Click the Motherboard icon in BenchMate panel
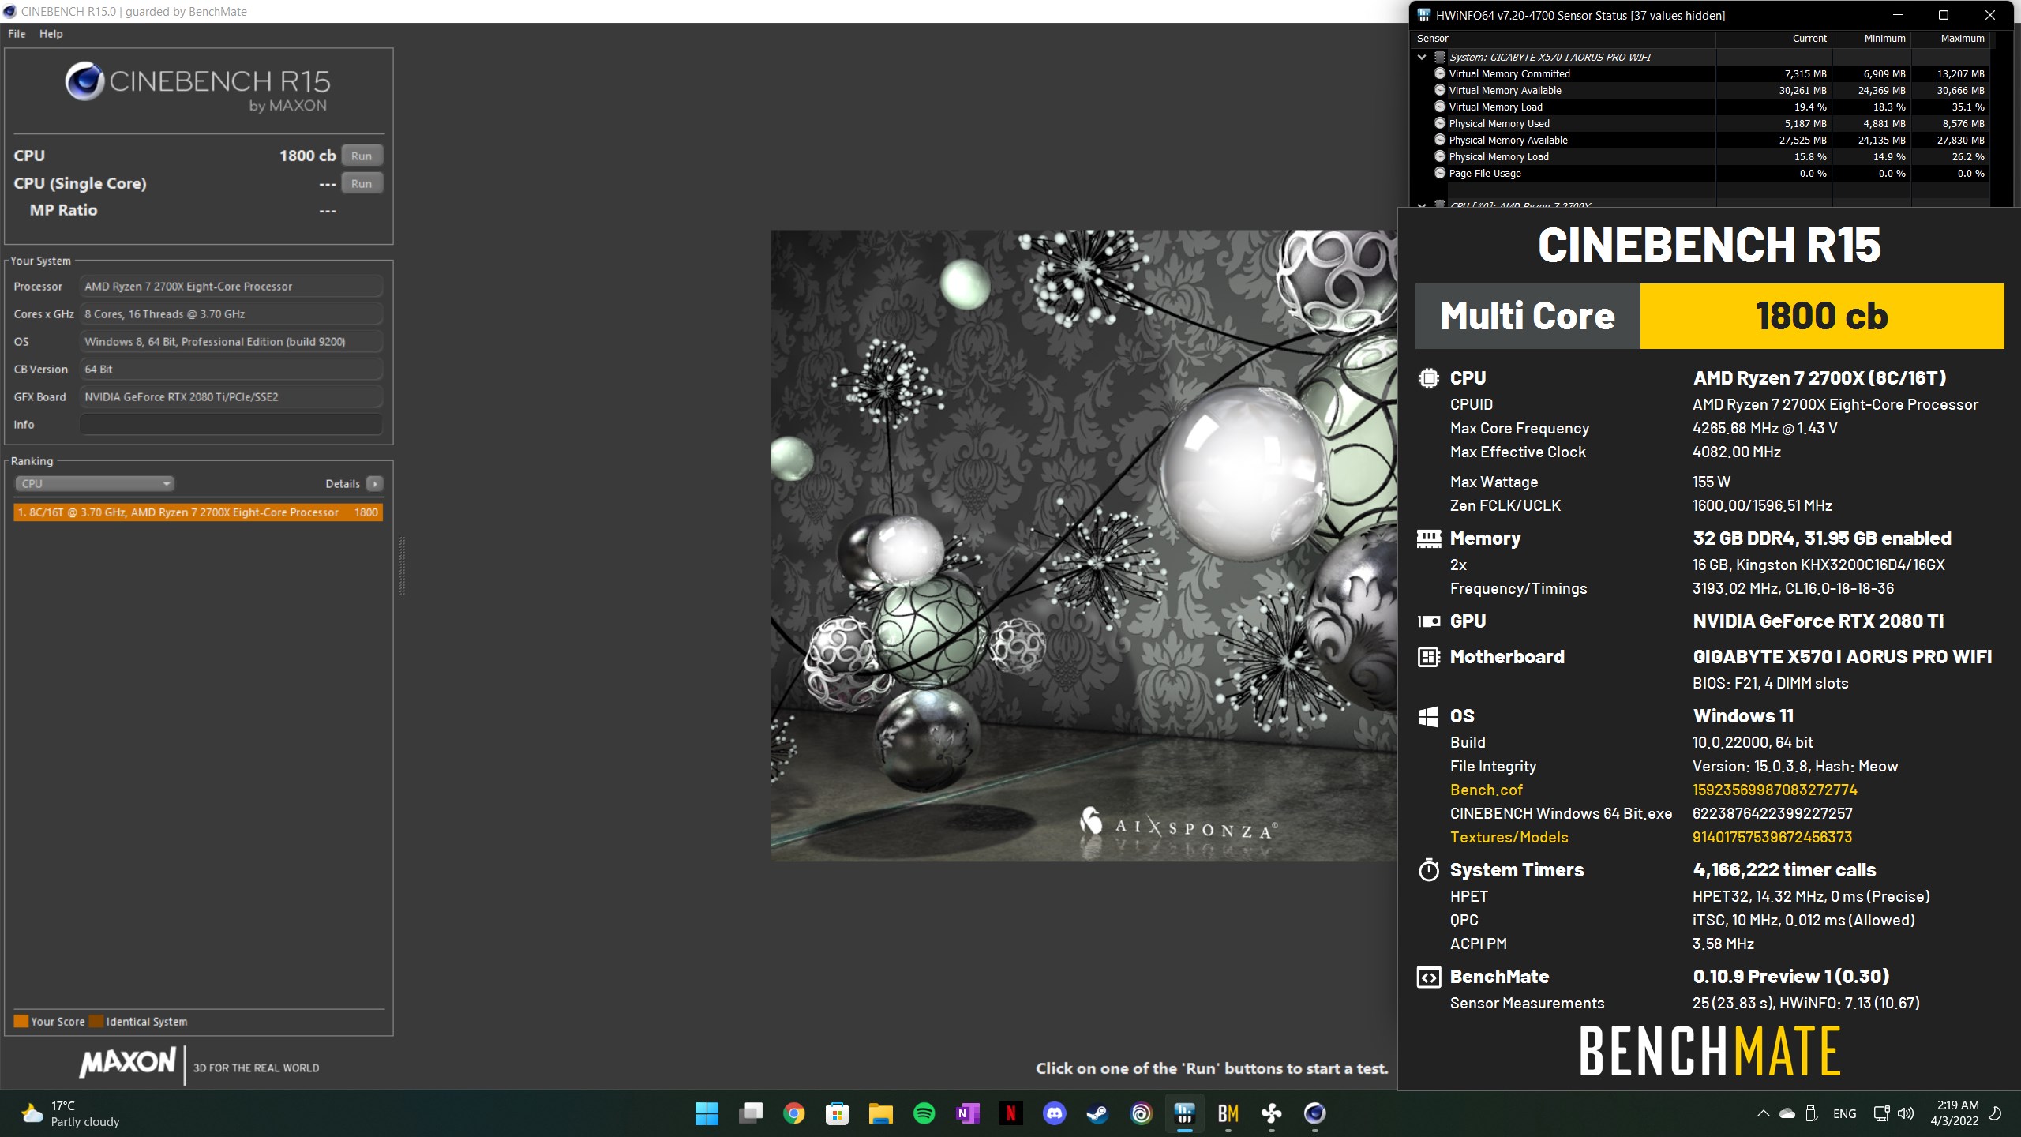Screen dimensions: 2021x1137 pyautogui.click(x=1429, y=657)
